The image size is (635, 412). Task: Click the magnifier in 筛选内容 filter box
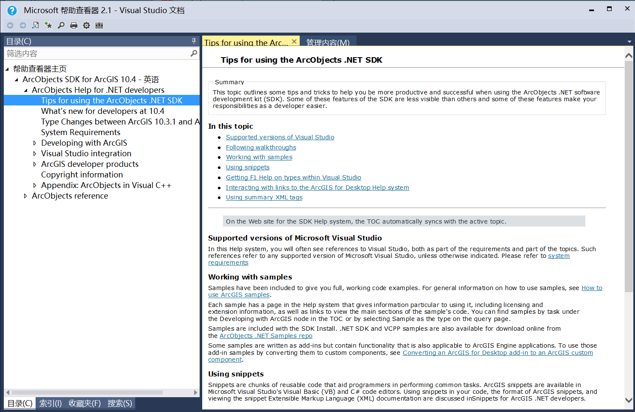[194, 53]
